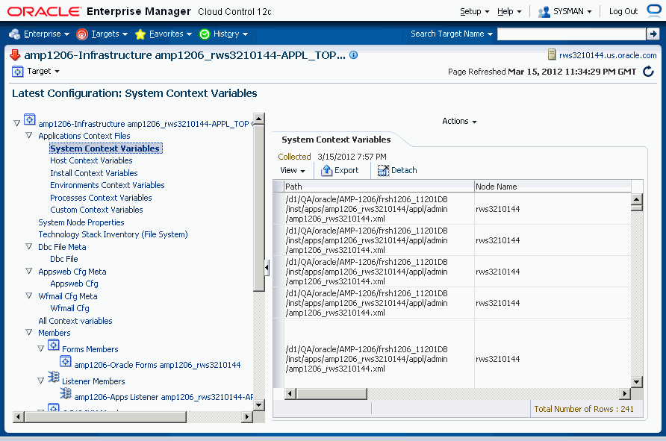
Task: Click the amp1206-Apps Listener cluster icon
Action: [66, 393]
